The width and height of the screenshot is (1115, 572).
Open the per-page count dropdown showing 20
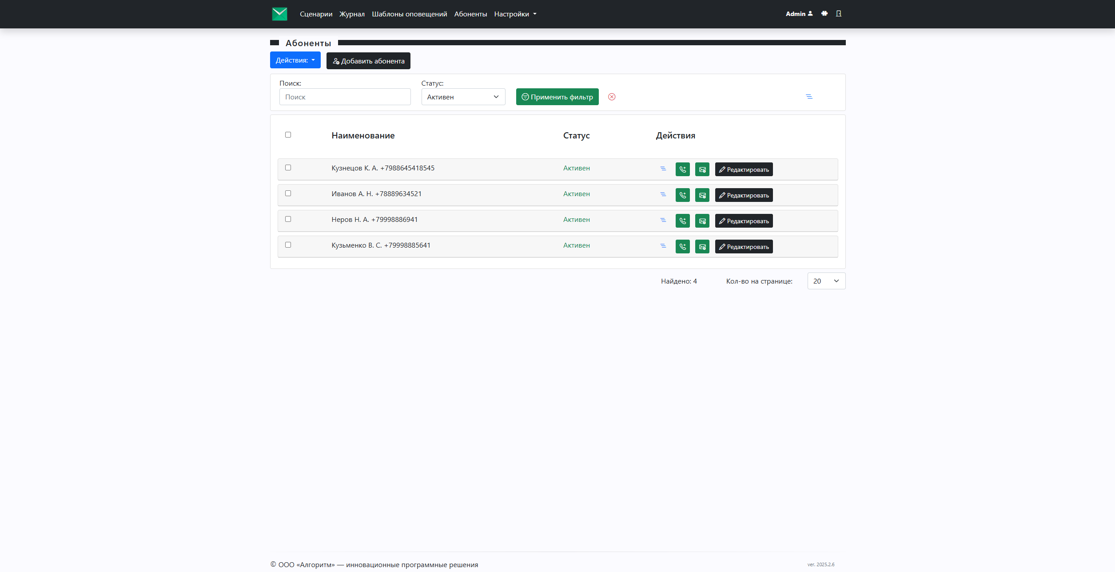(826, 281)
